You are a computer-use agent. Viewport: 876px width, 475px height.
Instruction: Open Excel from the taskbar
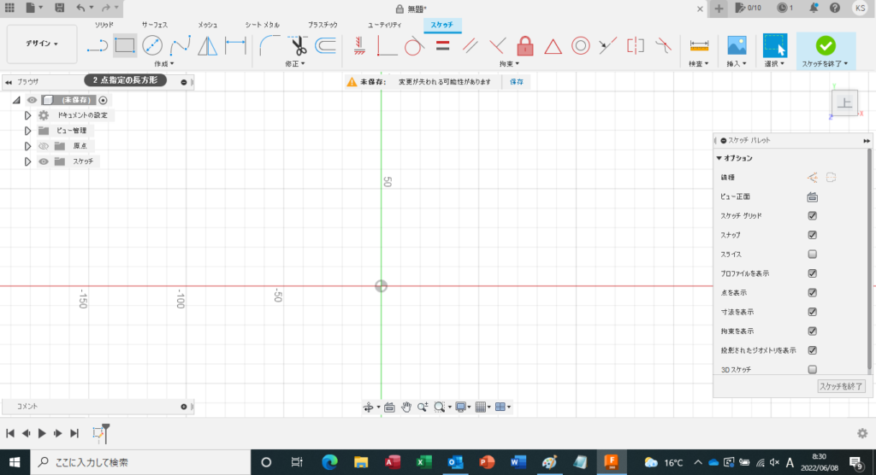423,462
